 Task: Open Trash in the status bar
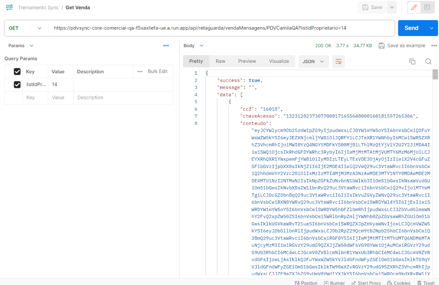click(426, 283)
